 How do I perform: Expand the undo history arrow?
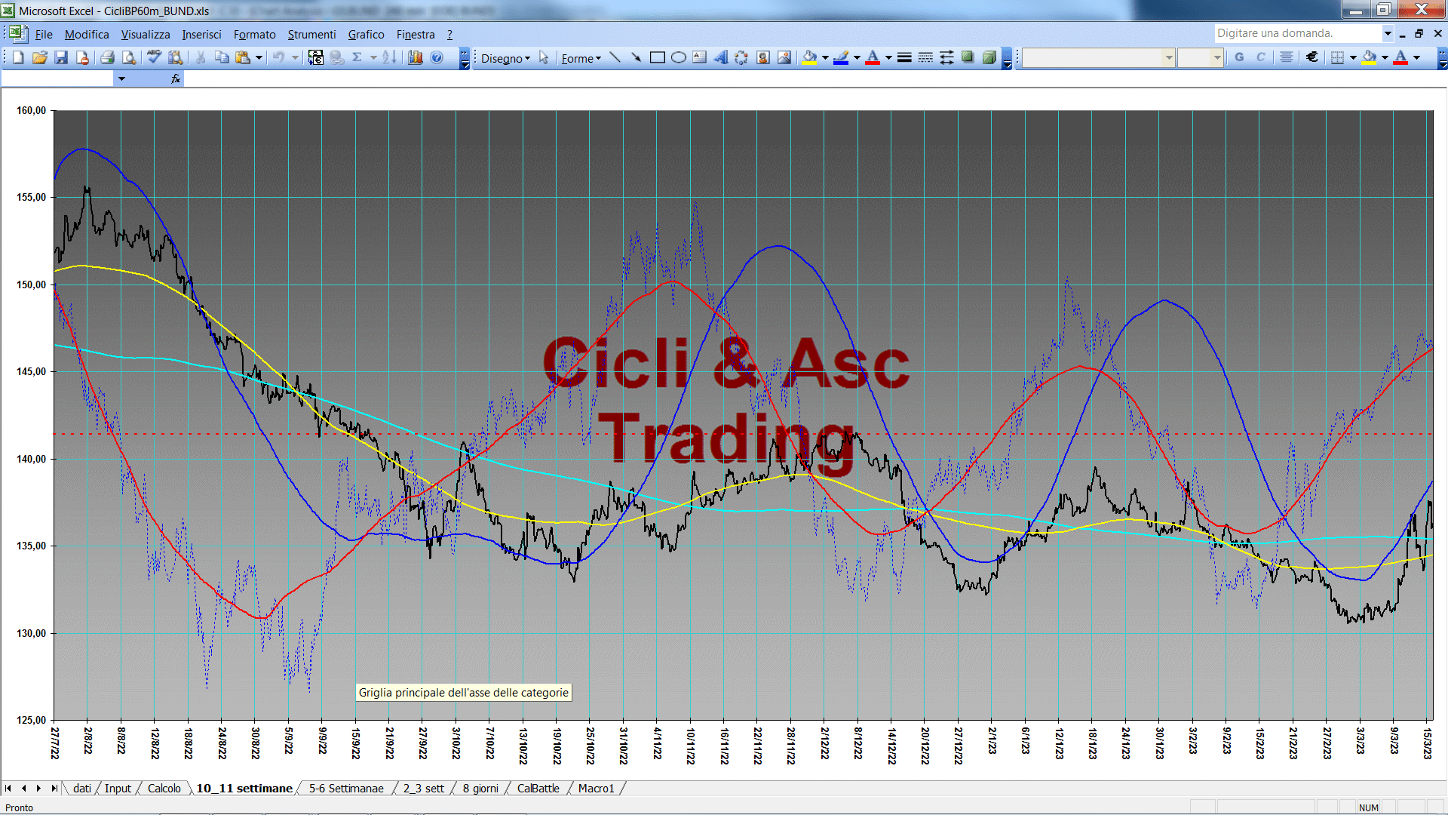[295, 57]
